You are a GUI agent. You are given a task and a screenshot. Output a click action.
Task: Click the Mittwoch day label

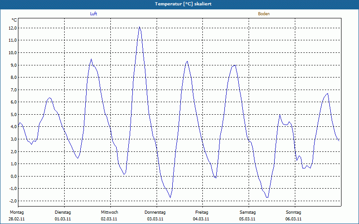point(109,212)
